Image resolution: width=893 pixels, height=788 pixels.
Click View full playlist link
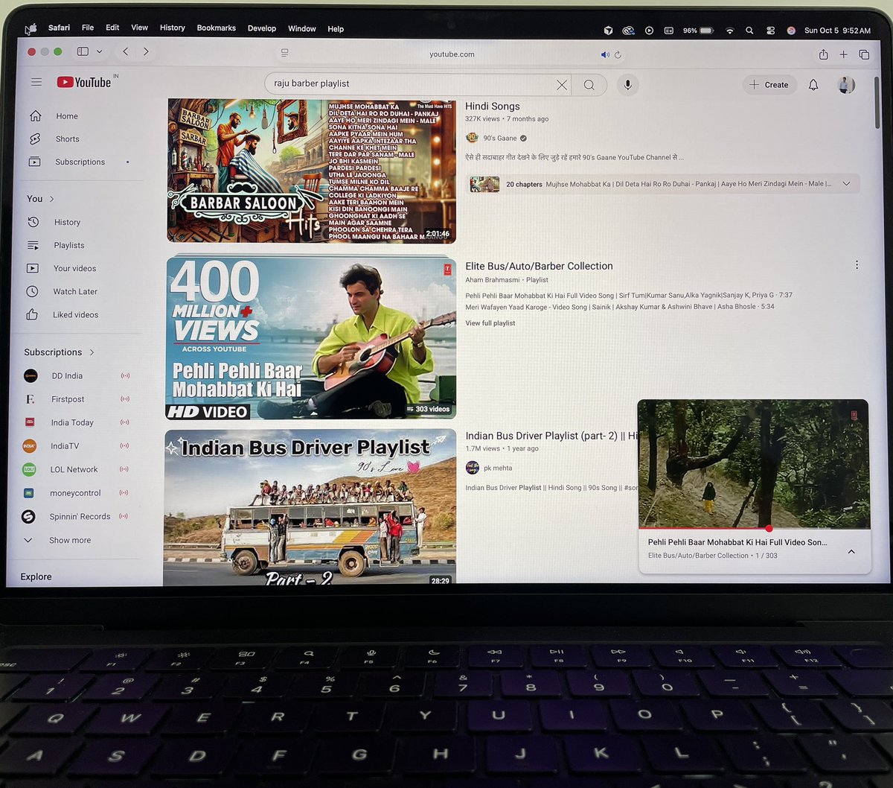490,323
